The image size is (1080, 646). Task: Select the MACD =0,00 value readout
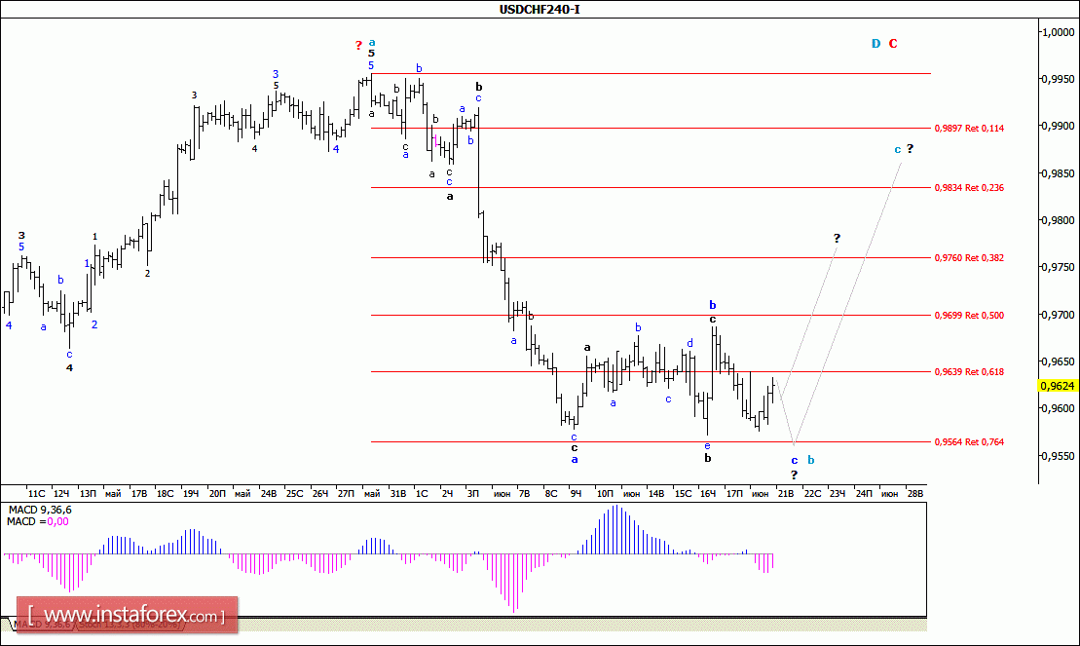pyautogui.click(x=38, y=522)
